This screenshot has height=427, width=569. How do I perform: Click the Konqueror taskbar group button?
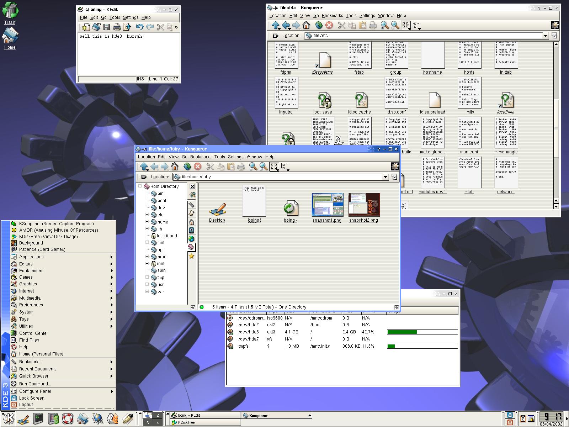pos(277,415)
